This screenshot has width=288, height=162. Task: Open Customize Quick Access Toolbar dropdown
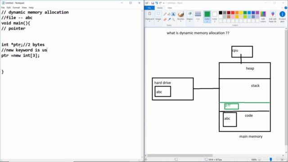tap(164, 3)
